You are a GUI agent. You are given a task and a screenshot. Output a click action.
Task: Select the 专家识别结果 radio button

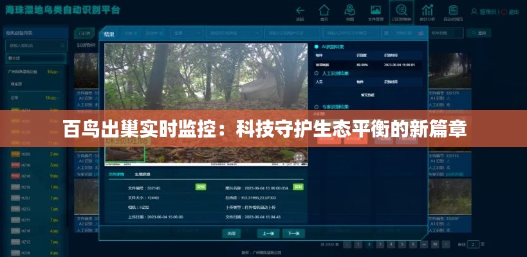316,106
